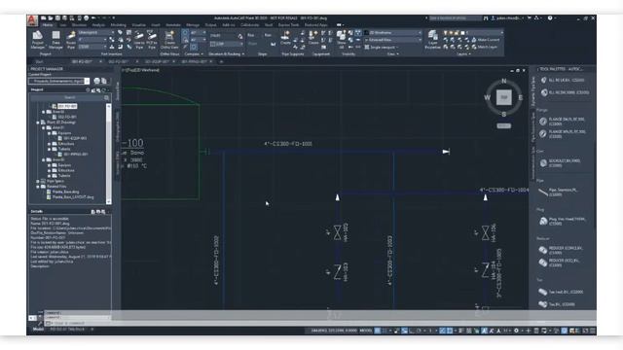This screenshot has width=623, height=350.
Task: Click the Help icon in title bar
Action: pyautogui.click(x=550, y=17)
